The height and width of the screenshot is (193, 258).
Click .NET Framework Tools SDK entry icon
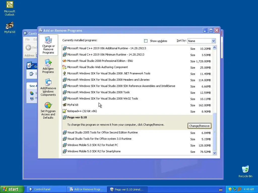point(64,73)
